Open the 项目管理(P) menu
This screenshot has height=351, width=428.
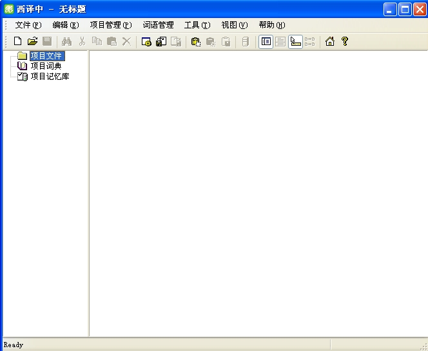[111, 25]
